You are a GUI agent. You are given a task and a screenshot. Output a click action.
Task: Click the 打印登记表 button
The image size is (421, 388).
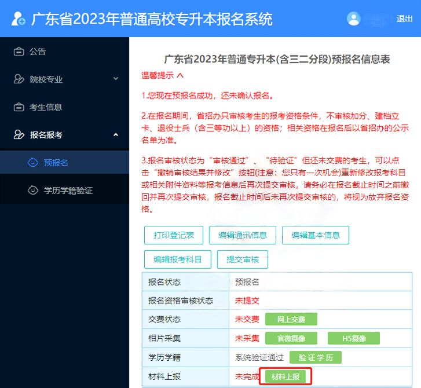tap(174, 235)
